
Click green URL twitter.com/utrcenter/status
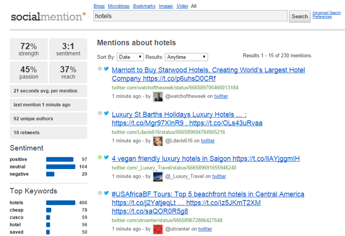click(x=167, y=220)
